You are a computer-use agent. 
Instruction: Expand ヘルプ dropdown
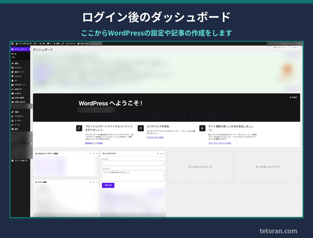pyautogui.click(x=295, y=48)
